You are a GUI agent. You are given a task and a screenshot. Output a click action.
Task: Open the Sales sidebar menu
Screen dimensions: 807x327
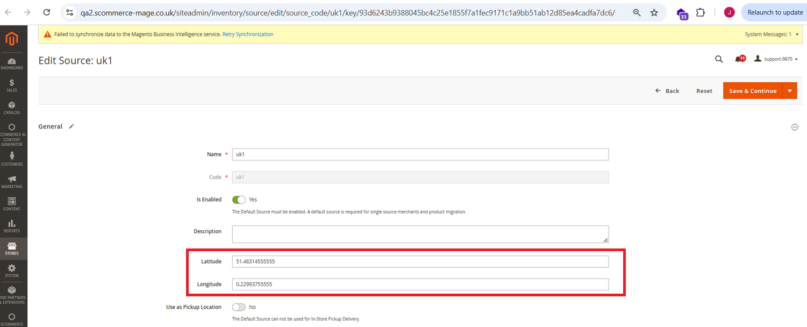[x=12, y=86]
